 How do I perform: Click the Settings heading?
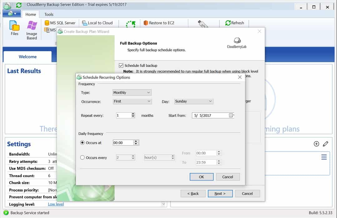coord(19,144)
